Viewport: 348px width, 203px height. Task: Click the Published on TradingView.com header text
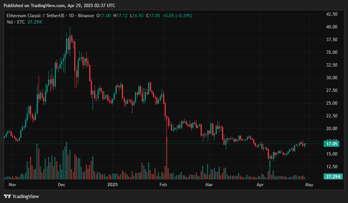(59, 5)
